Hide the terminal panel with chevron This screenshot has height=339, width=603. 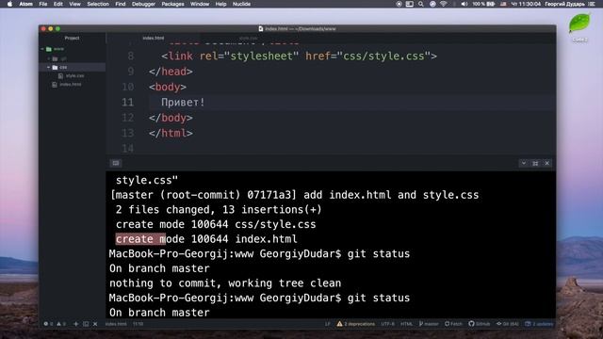[x=524, y=163]
